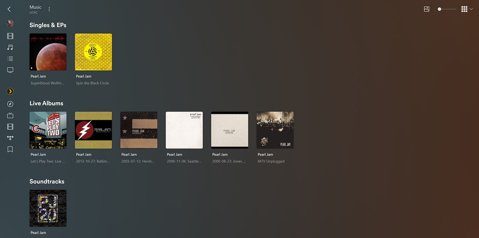Viewport: 479px width, 238px height.
Task: Open the film strip library below the avatar
Action: (x=10, y=36)
